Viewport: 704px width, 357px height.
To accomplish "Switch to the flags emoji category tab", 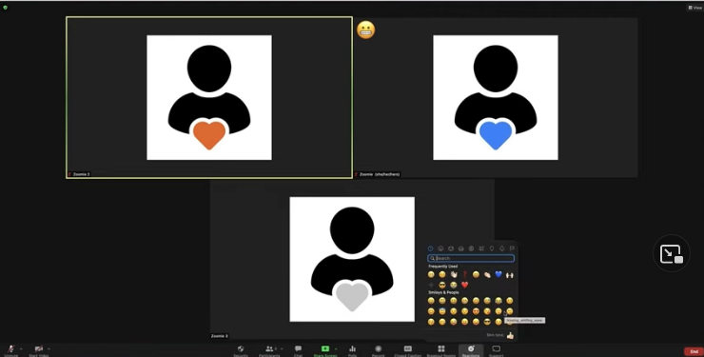I will (512, 248).
